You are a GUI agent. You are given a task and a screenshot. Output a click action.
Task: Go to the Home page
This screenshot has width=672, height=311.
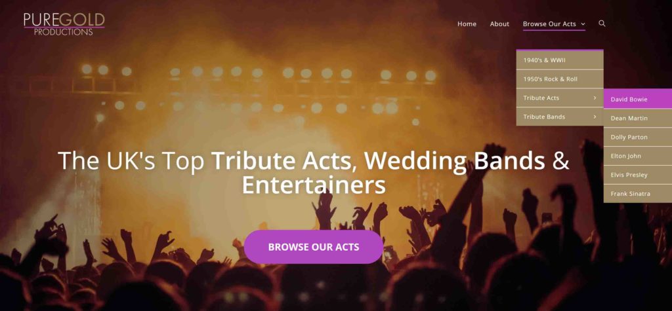coord(467,24)
